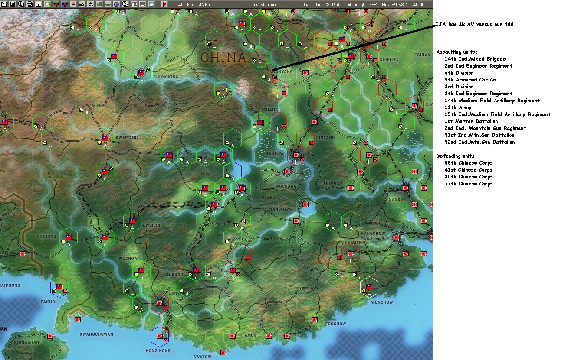Click the red play arrow to end turn
This screenshot has width=581, height=360.
(x=164, y=4)
